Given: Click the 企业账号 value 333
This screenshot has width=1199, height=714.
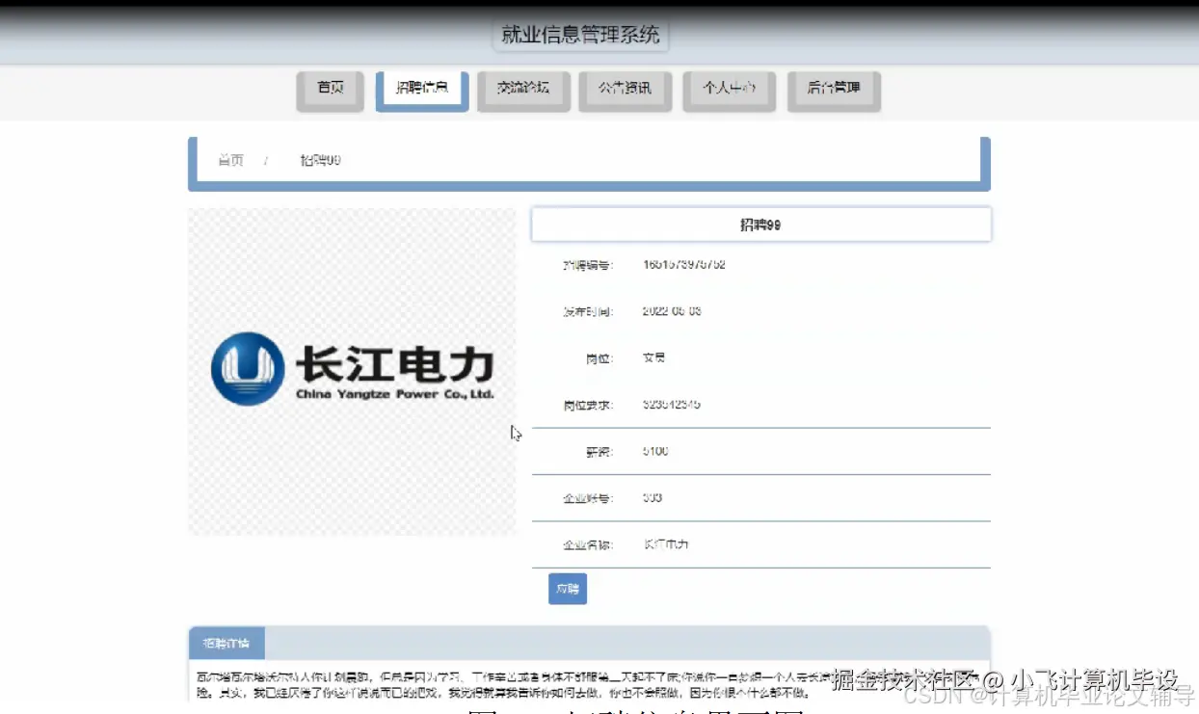Looking at the screenshot, I should (653, 498).
